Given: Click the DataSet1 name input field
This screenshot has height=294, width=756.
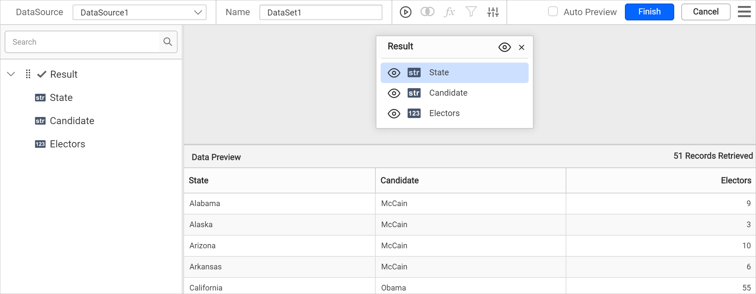Looking at the screenshot, I should [321, 12].
